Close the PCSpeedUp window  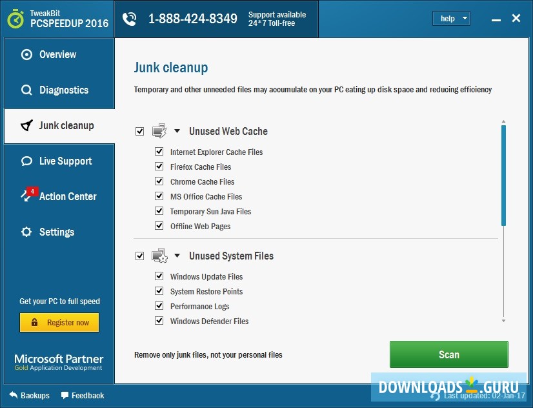click(516, 18)
